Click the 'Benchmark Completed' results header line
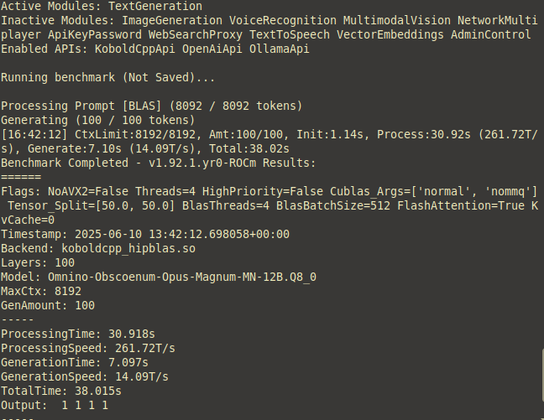Screen dimensions: 544x420 tap(158, 163)
